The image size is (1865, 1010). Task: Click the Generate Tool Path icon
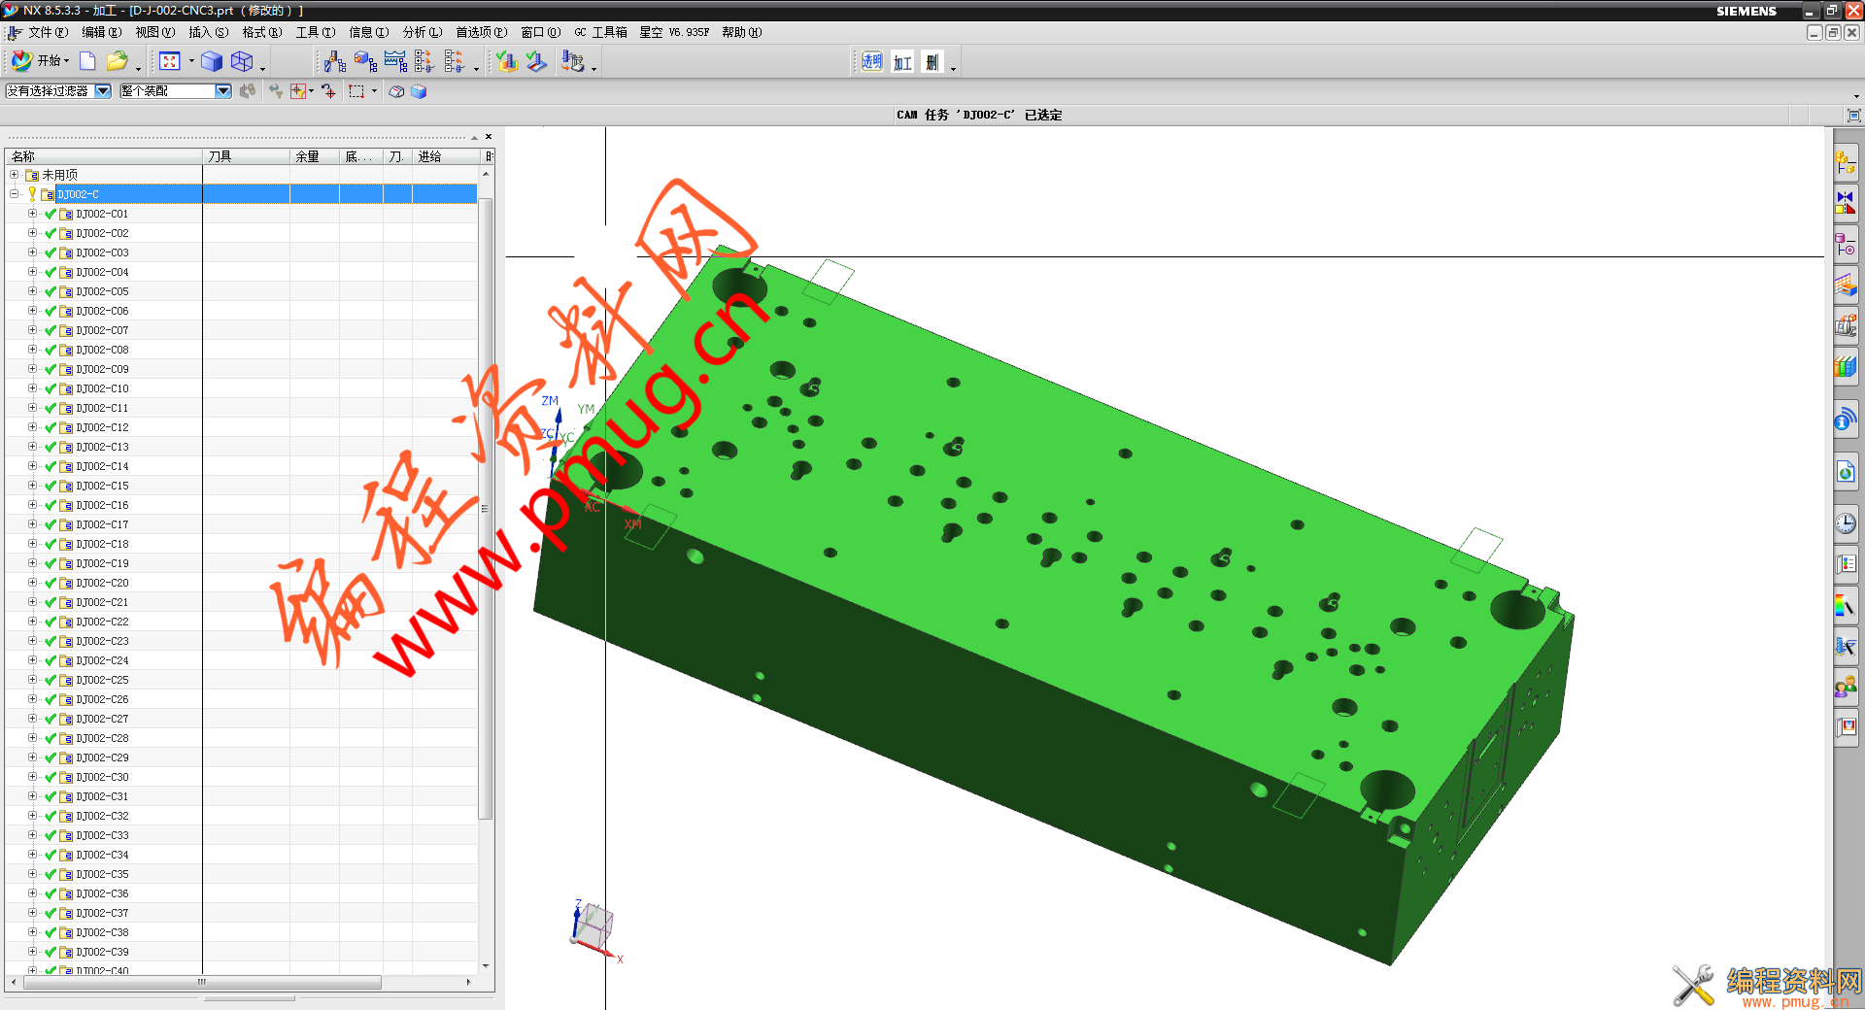pos(536,61)
